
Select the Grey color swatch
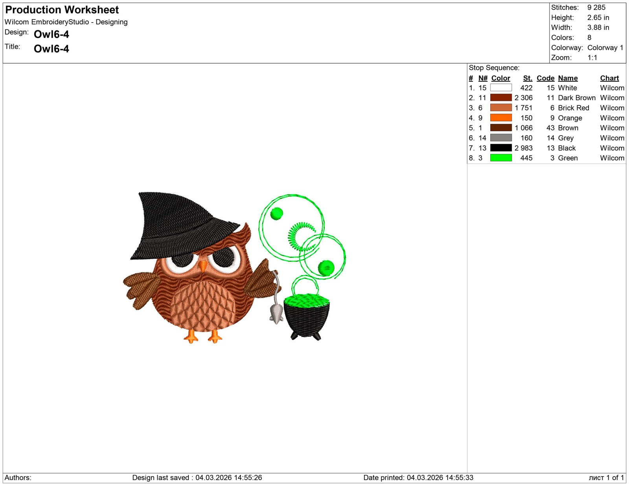[500, 138]
